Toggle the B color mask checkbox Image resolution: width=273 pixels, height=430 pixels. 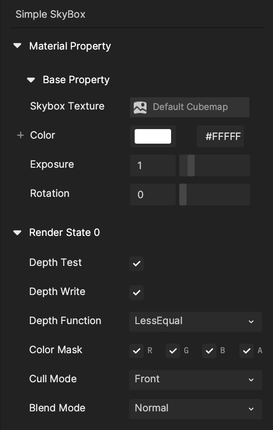[x=209, y=351]
